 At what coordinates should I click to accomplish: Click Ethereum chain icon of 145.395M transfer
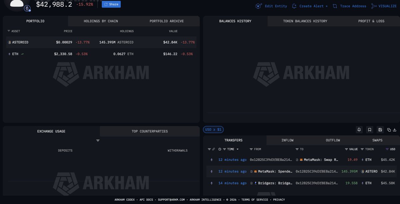[x=211, y=172]
